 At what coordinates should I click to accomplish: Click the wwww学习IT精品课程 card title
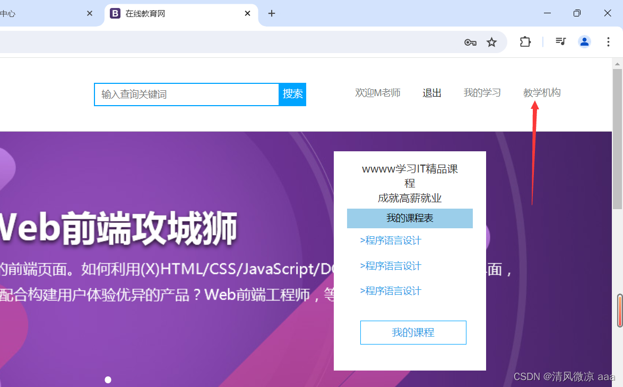[x=410, y=176]
